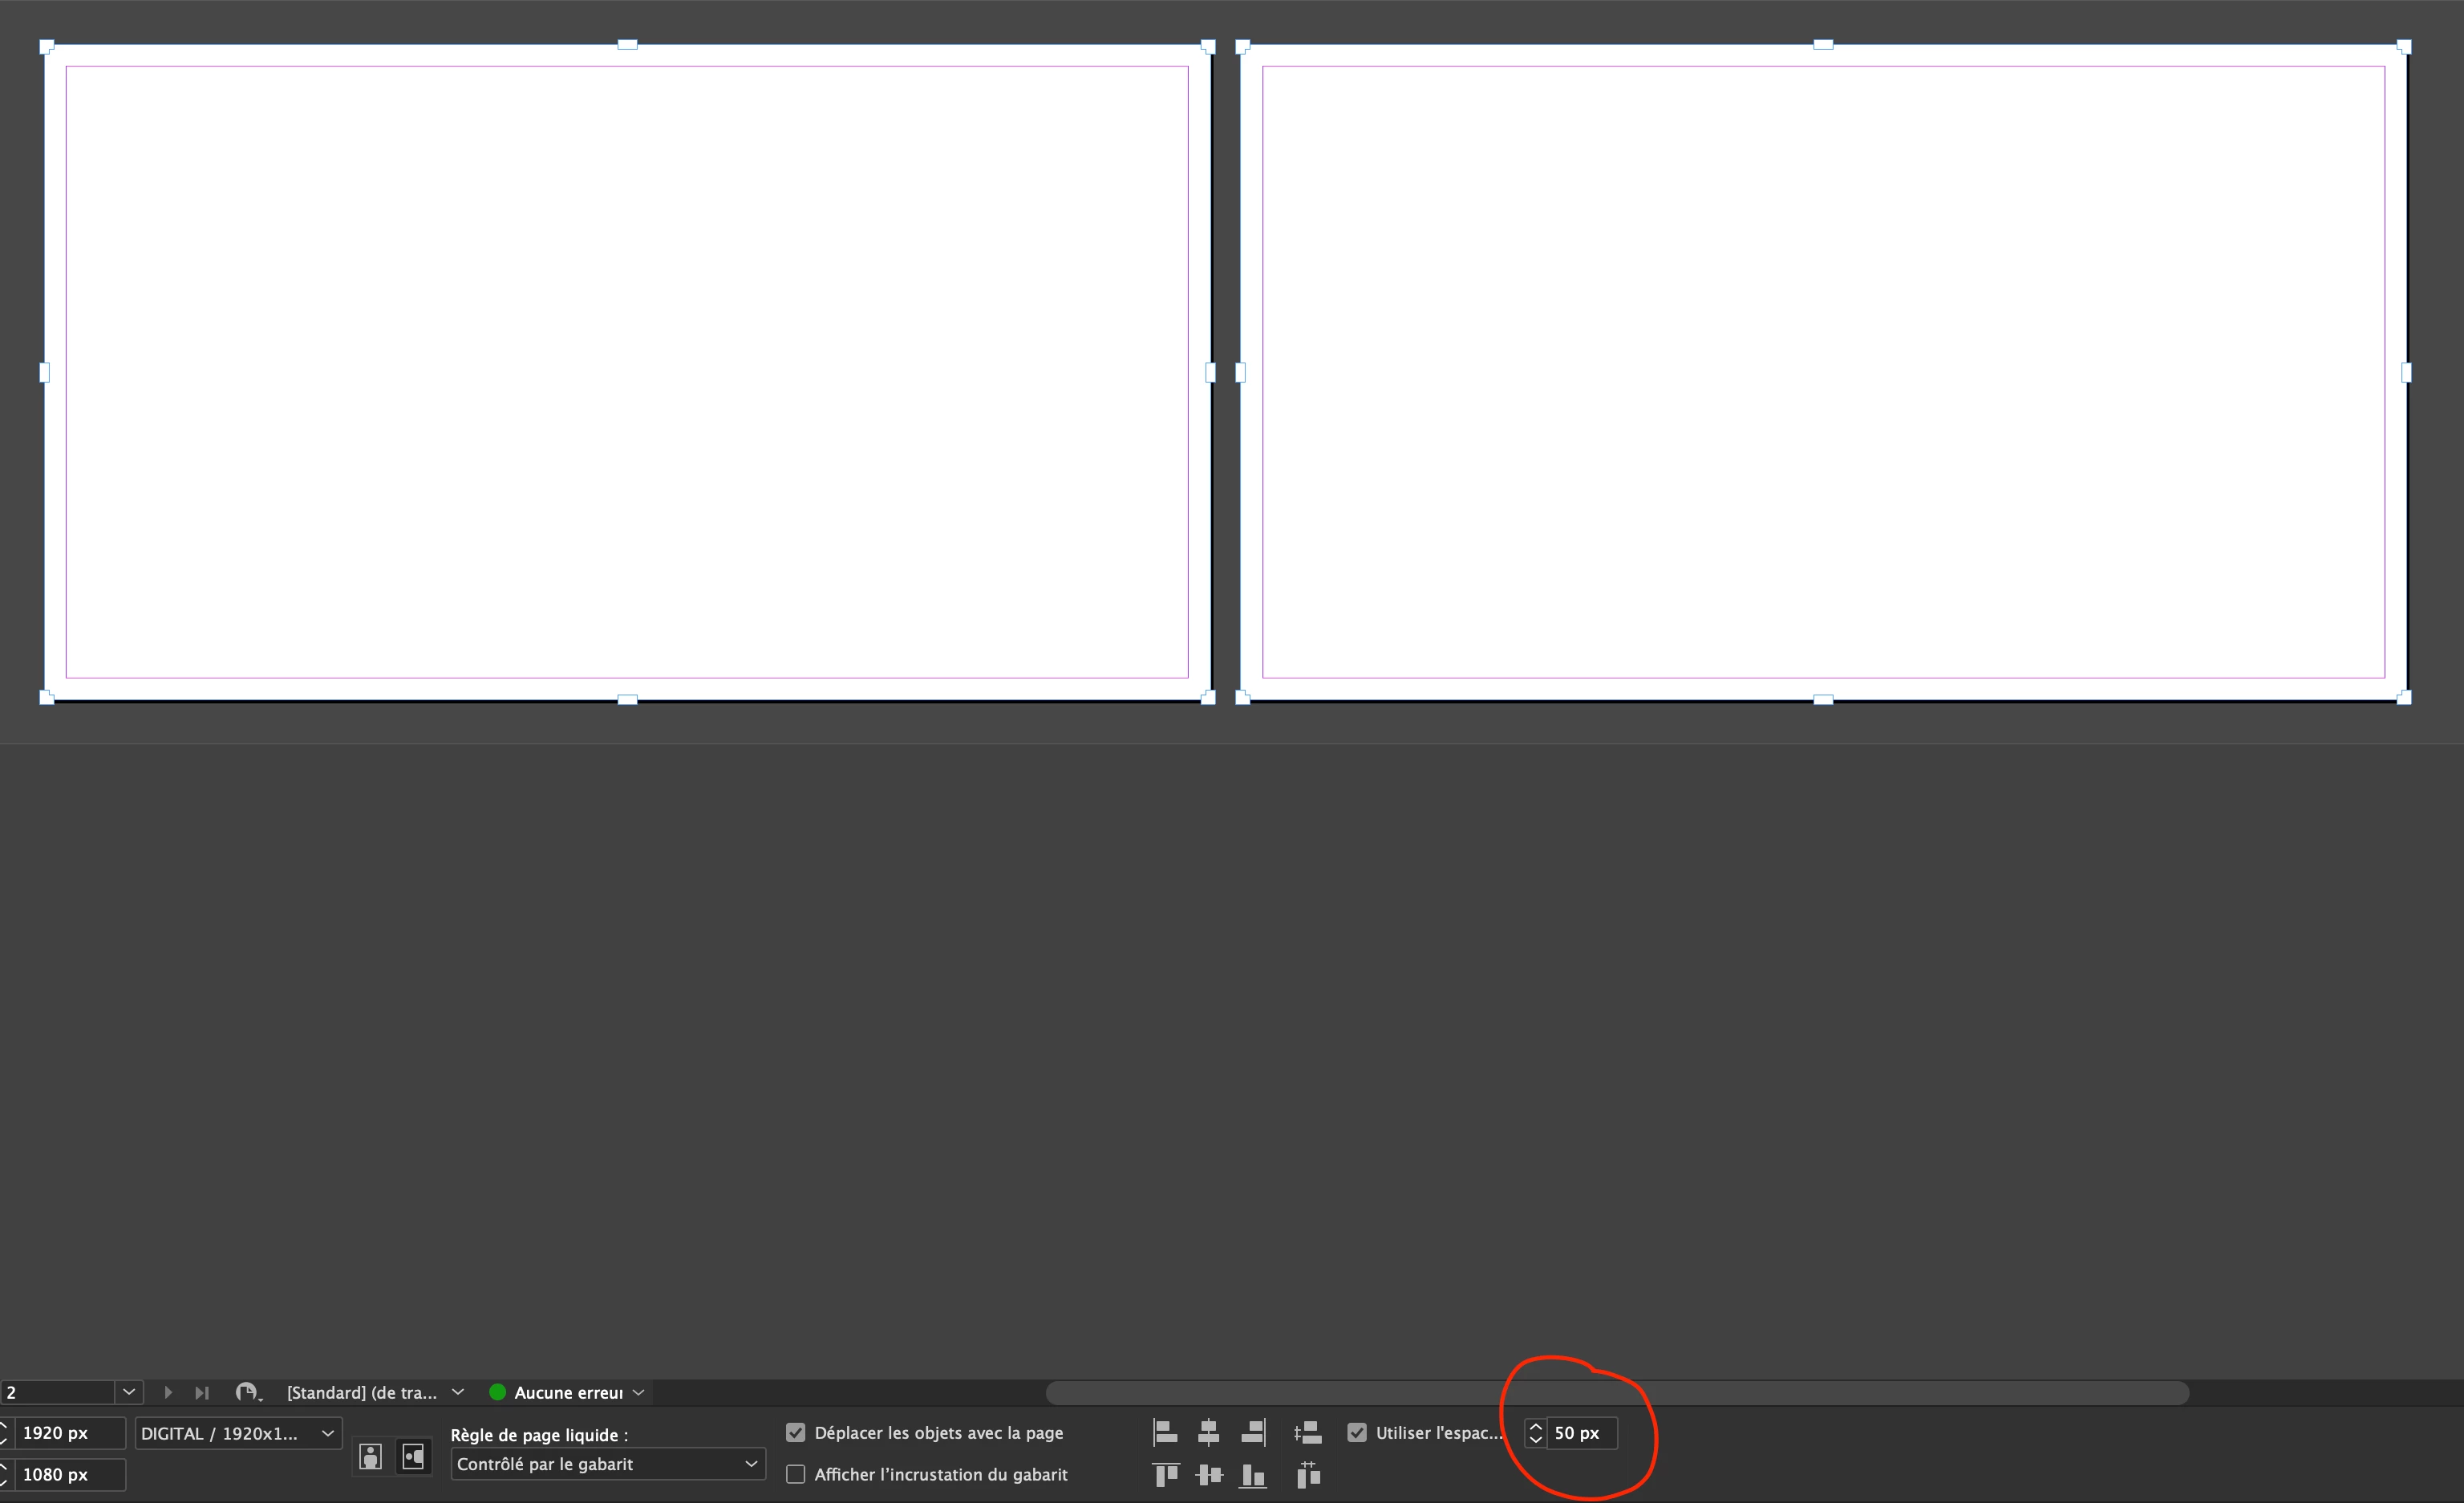Image resolution: width=2464 pixels, height=1503 pixels.
Task: Toggle the Utiliser l'espacement checkbox
Action: point(1357,1432)
